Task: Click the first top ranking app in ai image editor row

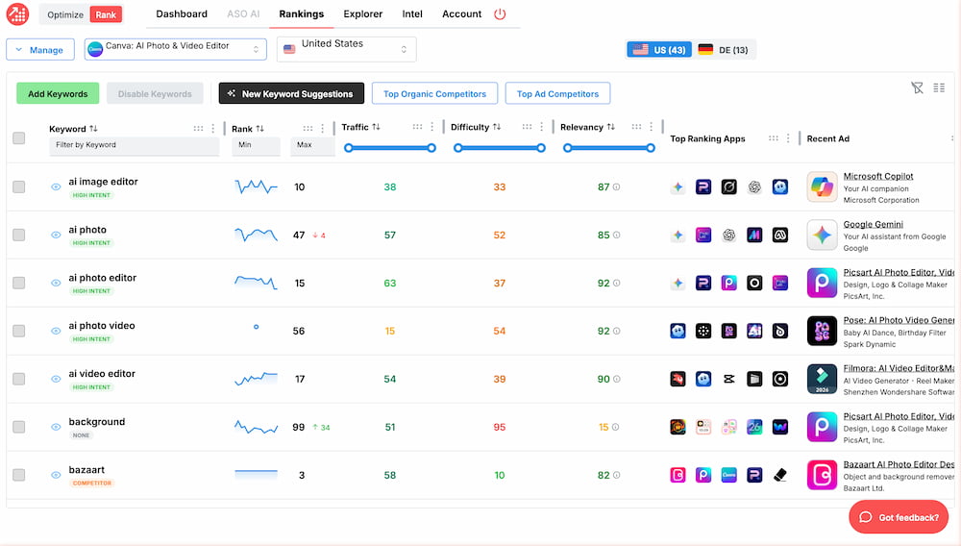Action: click(678, 186)
